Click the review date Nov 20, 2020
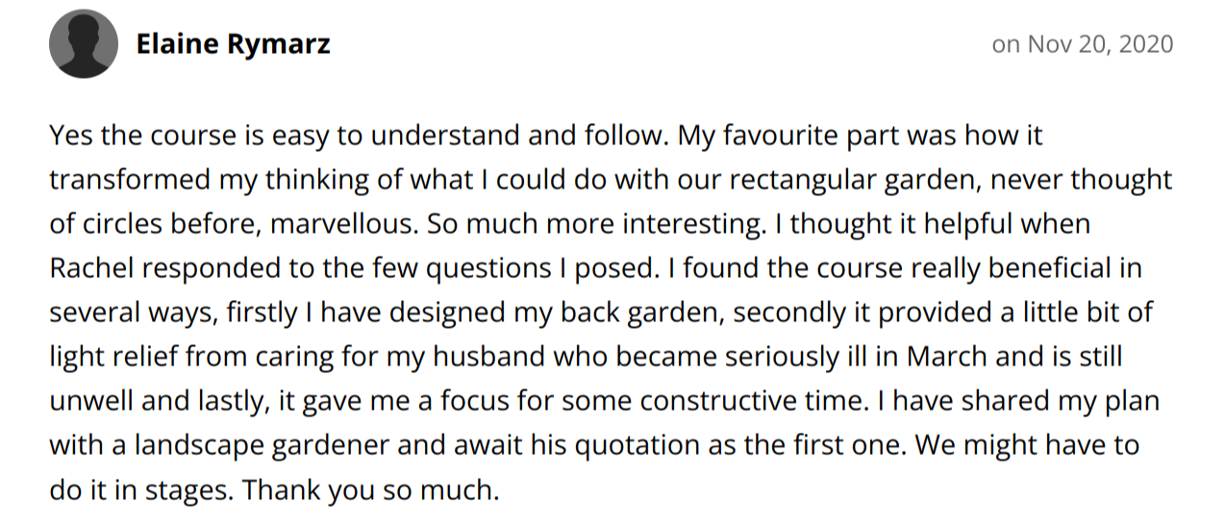 pyautogui.click(x=1100, y=45)
